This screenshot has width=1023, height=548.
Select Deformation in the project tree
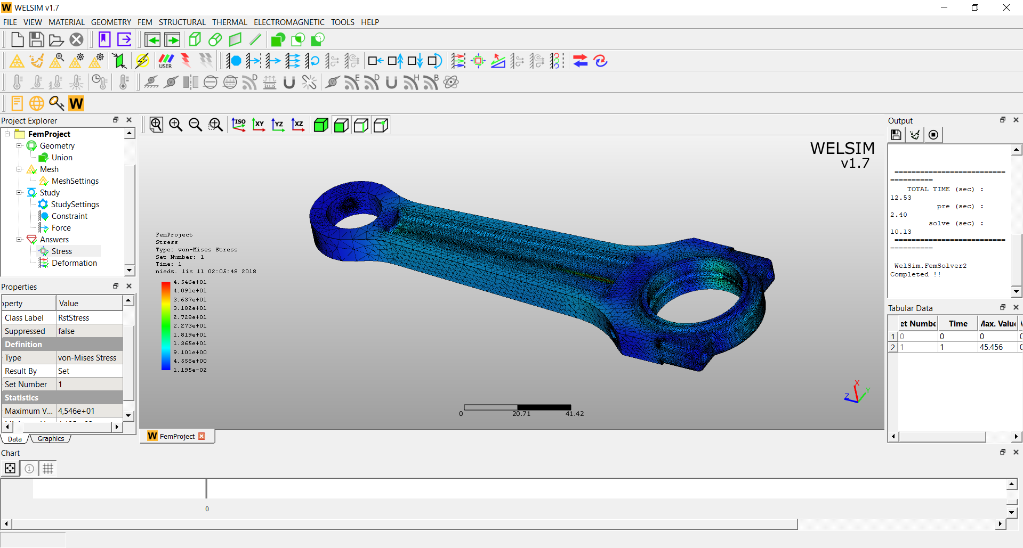point(74,263)
